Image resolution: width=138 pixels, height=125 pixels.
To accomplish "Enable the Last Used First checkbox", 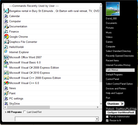I will (x=25, y=112).
